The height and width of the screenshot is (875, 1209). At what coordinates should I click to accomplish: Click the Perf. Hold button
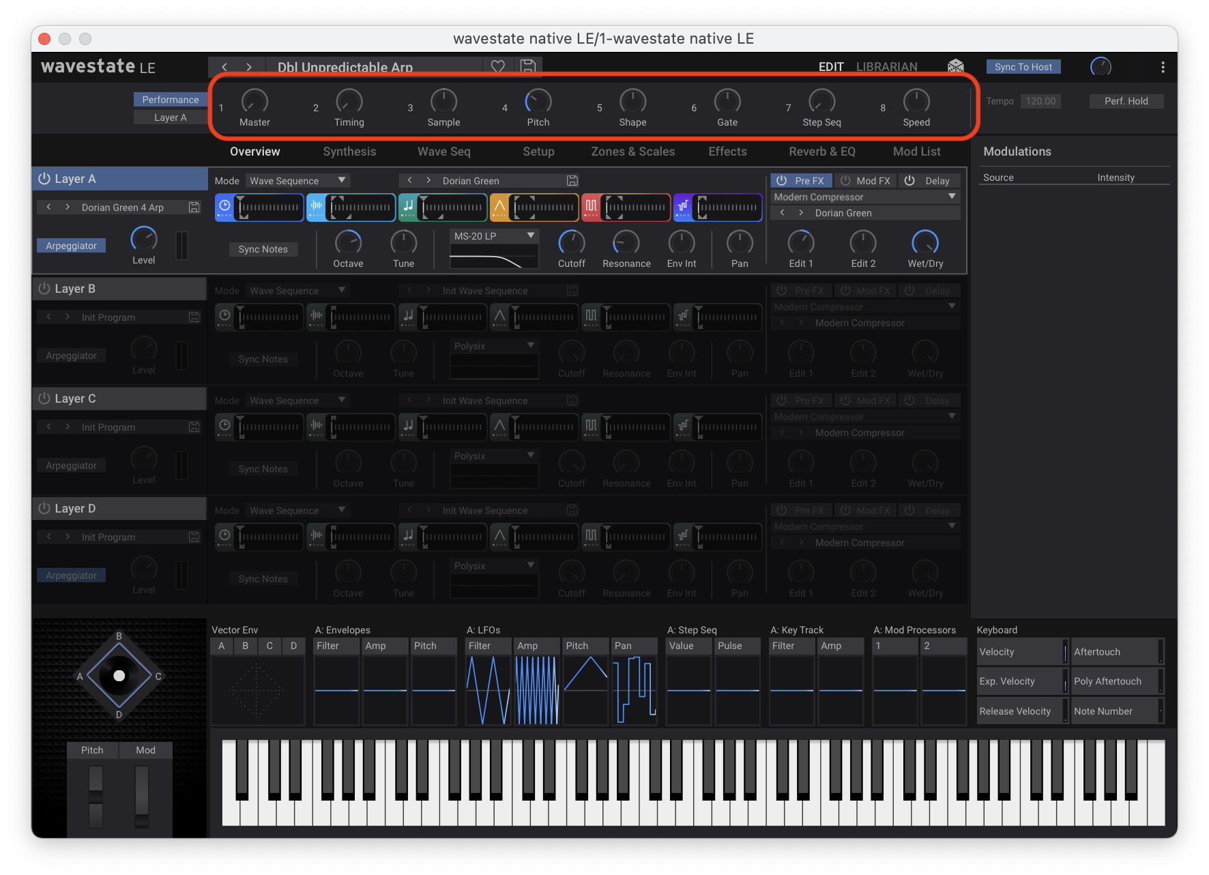coord(1126,101)
